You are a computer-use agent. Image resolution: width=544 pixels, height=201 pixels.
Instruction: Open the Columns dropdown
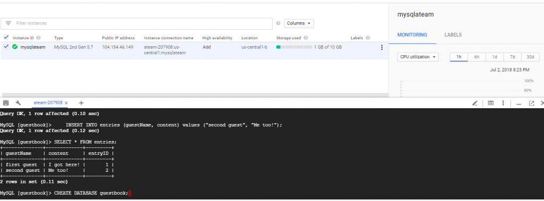coord(299,23)
